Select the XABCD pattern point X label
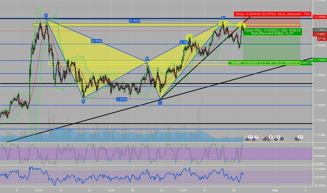Screen dimensions: 327x193 click(46, 15)
